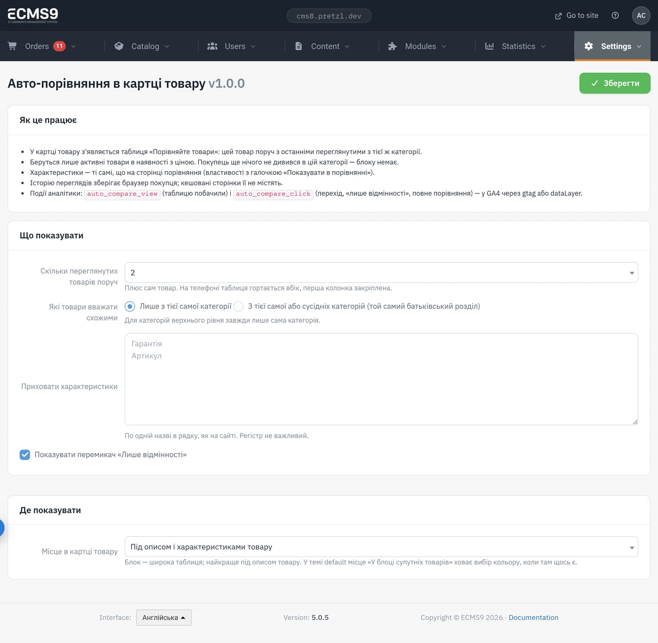Click into 'Приховати характеристики' text area
The width and height of the screenshot is (658, 643).
381,379
